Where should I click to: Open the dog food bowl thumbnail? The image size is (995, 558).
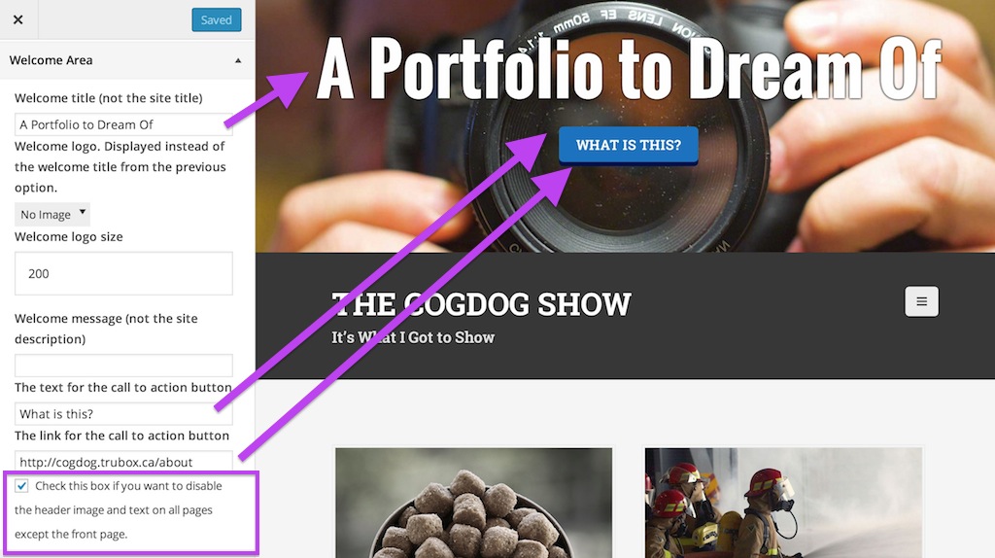[x=473, y=503]
